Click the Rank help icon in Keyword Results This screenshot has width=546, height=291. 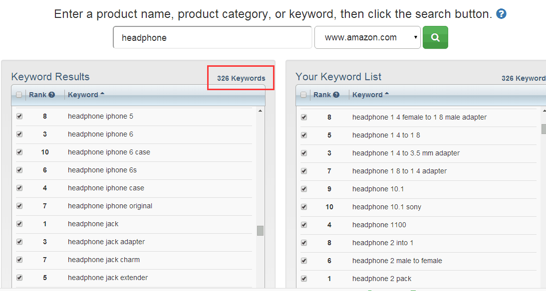pos(52,95)
